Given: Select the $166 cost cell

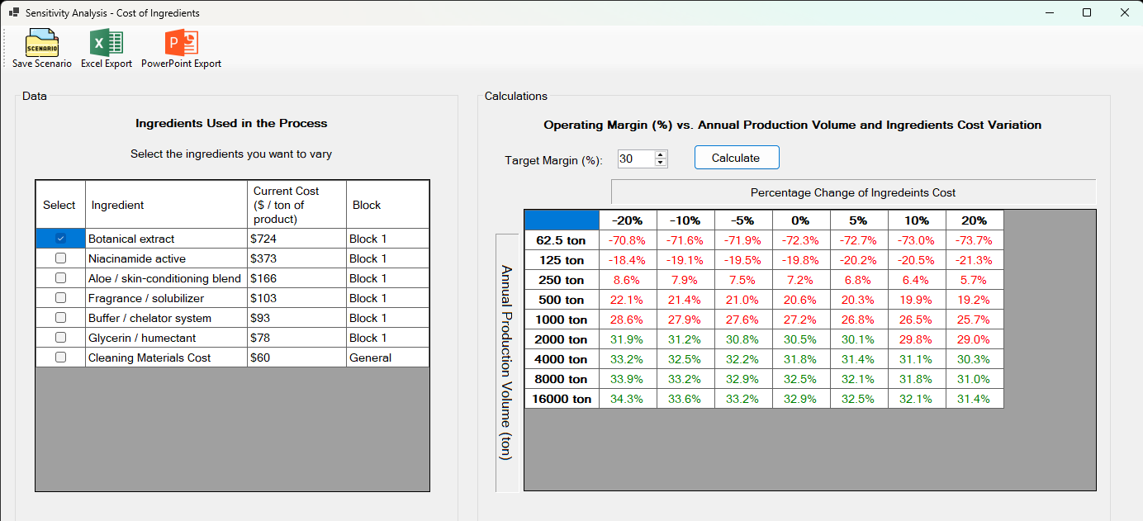Looking at the screenshot, I should [296, 278].
